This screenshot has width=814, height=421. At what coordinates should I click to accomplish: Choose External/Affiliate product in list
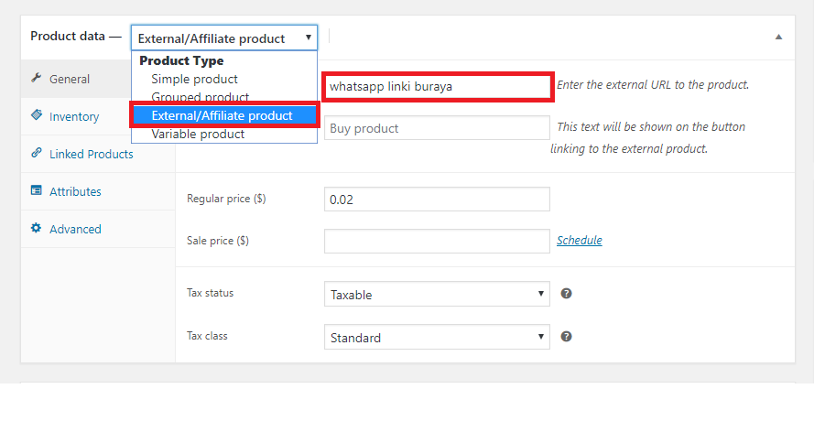(x=223, y=115)
